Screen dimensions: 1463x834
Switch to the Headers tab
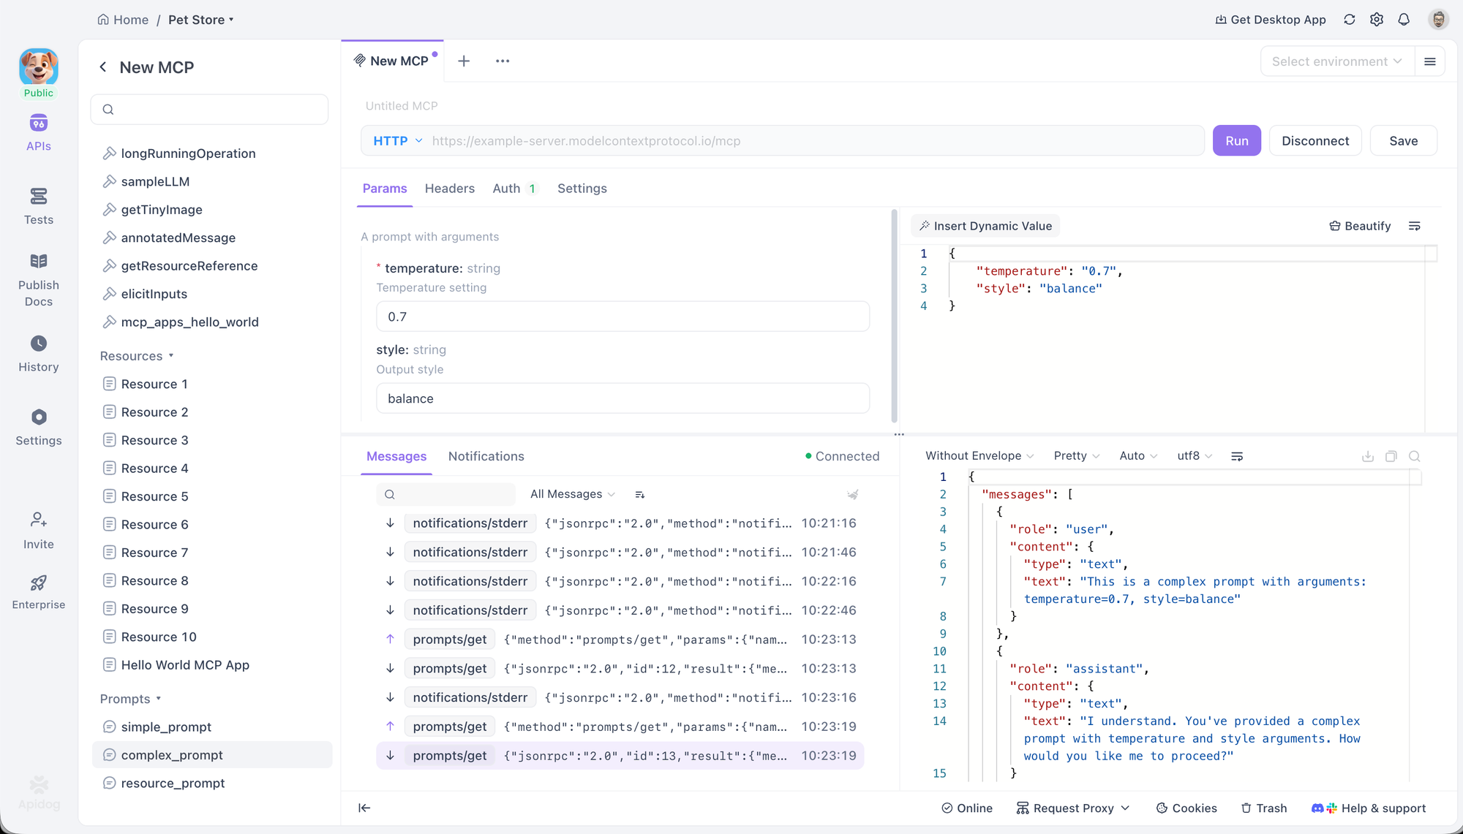(449, 189)
